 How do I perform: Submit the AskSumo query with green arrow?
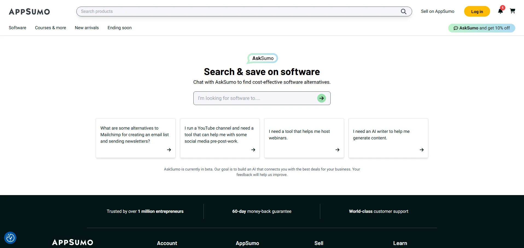point(321,98)
